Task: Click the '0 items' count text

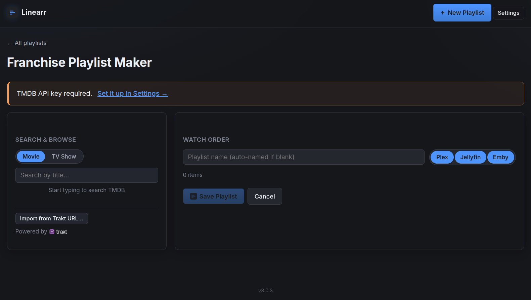Action: (193, 175)
